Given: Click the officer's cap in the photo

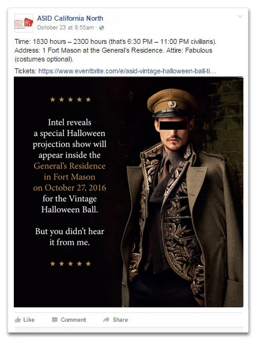Looking at the screenshot, I should coord(172,103).
